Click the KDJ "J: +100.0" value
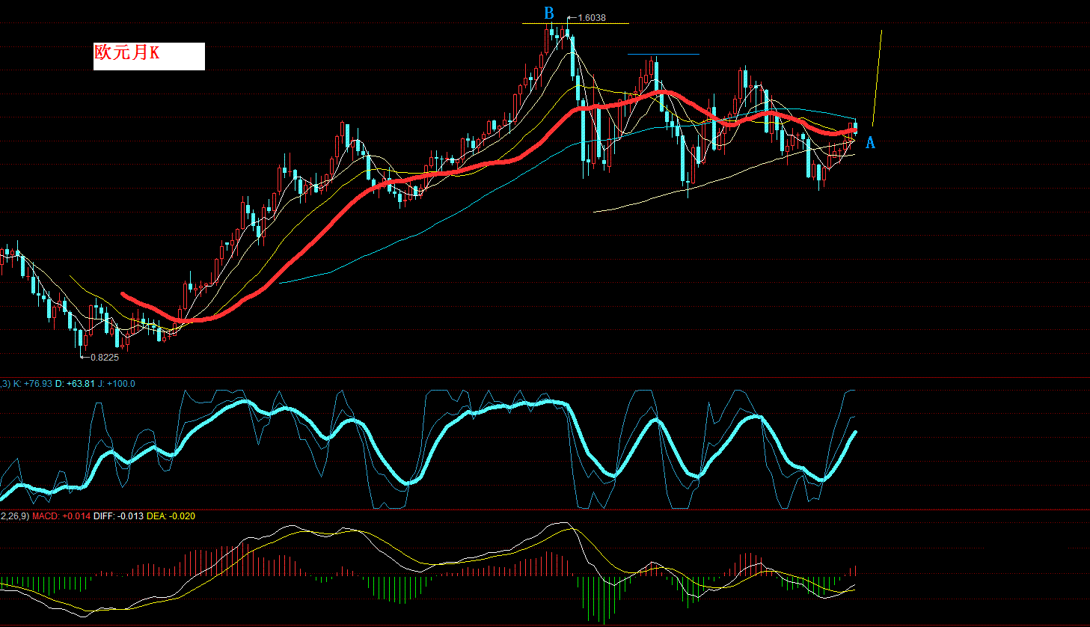 point(117,384)
